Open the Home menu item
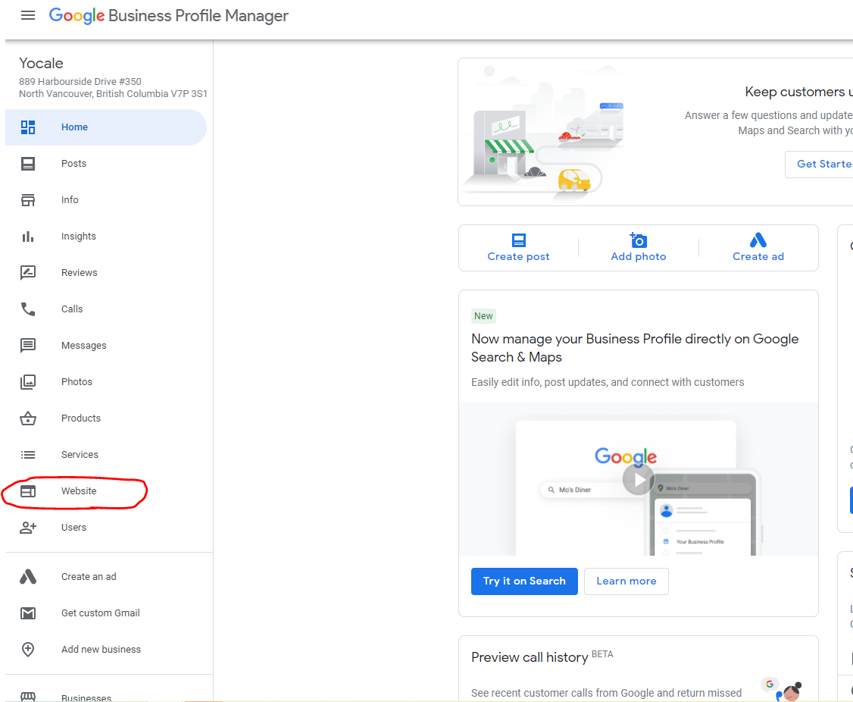Image resolution: width=853 pixels, height=702 pixels. (x=106, y=127)
